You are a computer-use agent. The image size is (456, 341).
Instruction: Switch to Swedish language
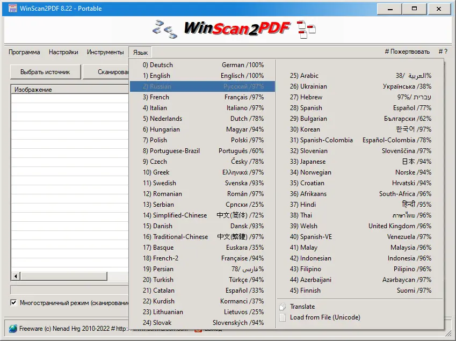[202, 183]
